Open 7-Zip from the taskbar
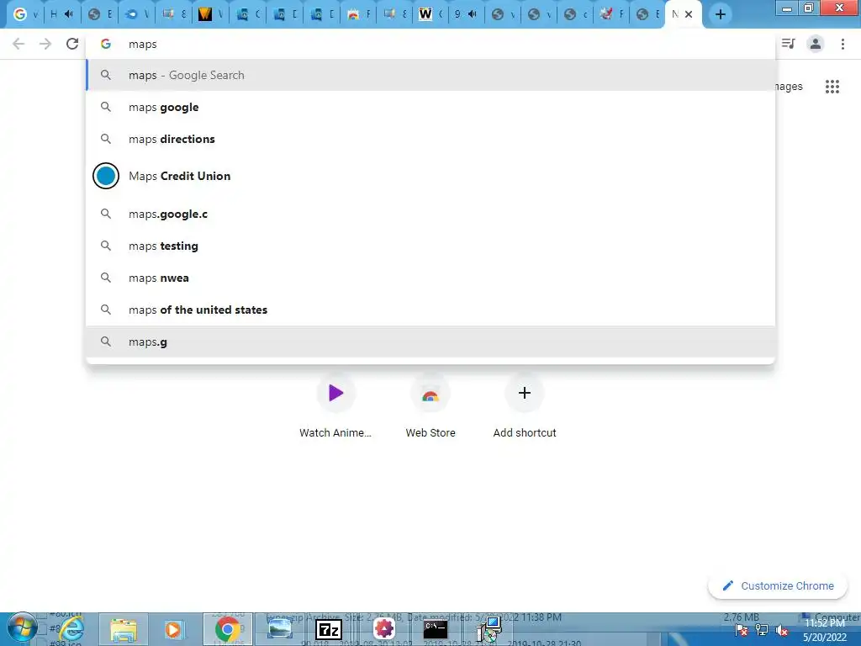This screenshot has width=861, height=646. 330,629
